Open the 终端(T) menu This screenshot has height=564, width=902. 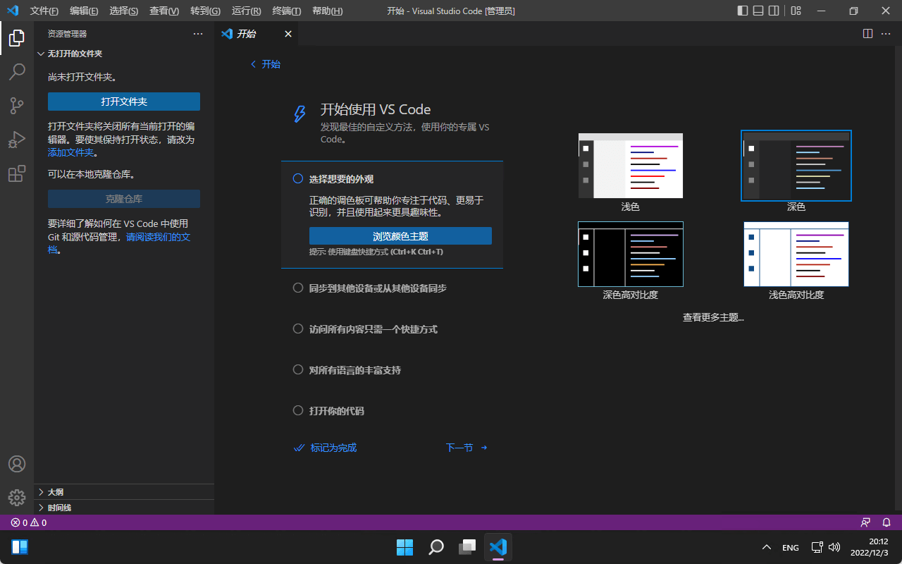(287, 11)
